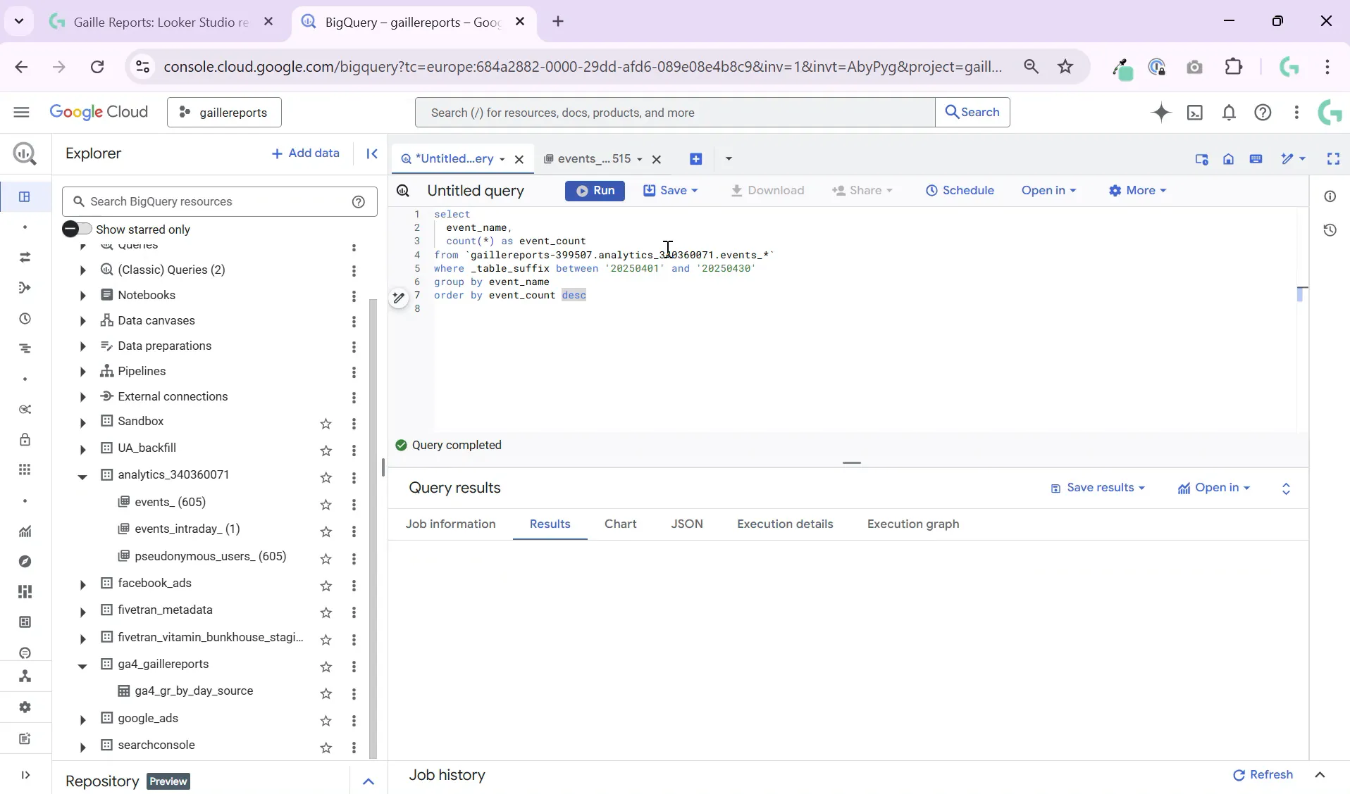
Task: Switch to Gaille Reports Looker Studio tab
Action: (x=161, y=23)
